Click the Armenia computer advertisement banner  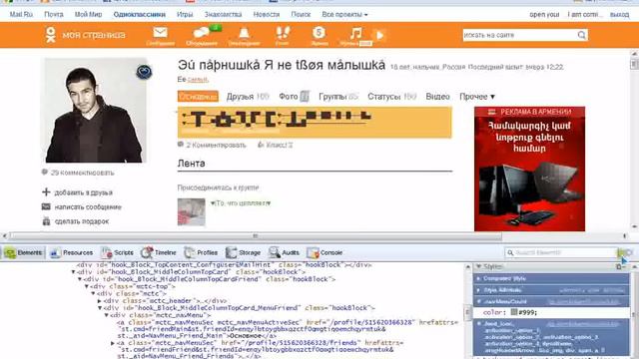click(x=529, y=169)
